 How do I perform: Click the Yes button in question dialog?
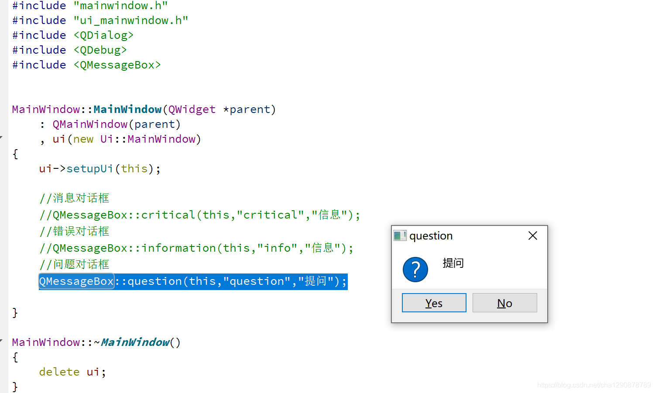[434, 303]
